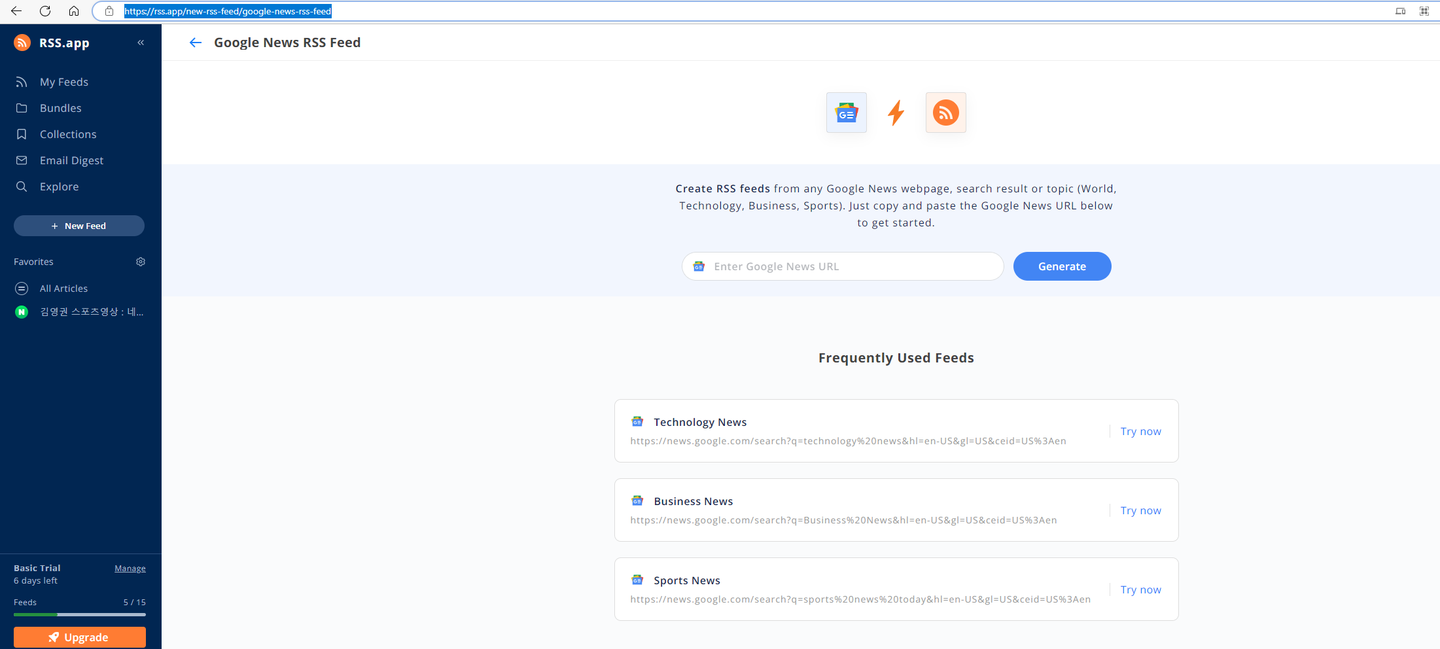Click the All Articles list icon
The width and height of the screenshot is (1440, 649).
tap(22, 289)
